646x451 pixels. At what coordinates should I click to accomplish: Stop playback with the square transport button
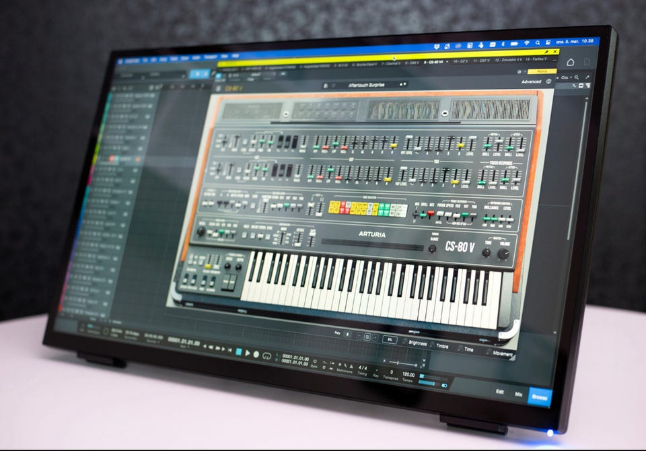pyautogui.click(x=238, y=351)
